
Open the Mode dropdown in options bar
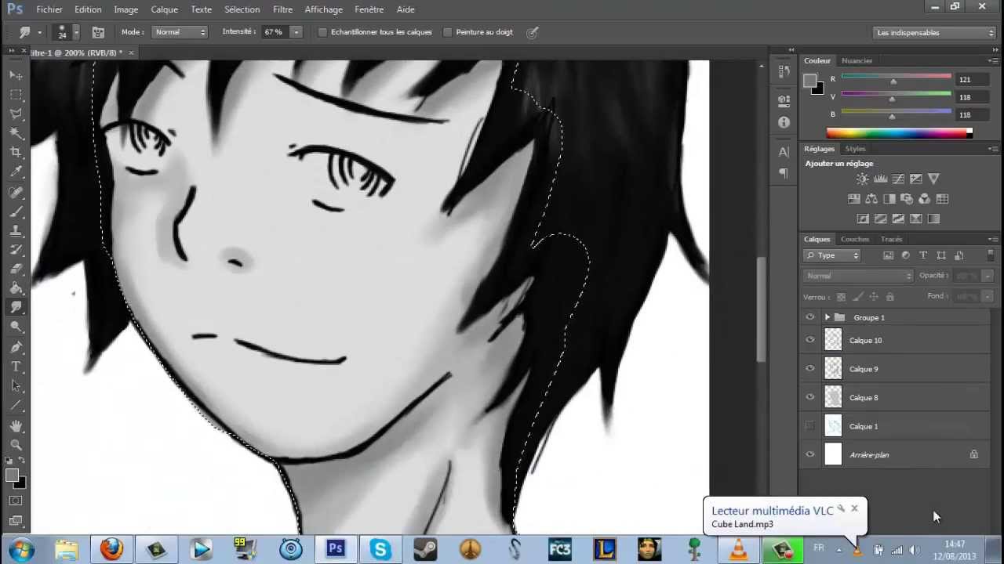click(x=180, y=32)
